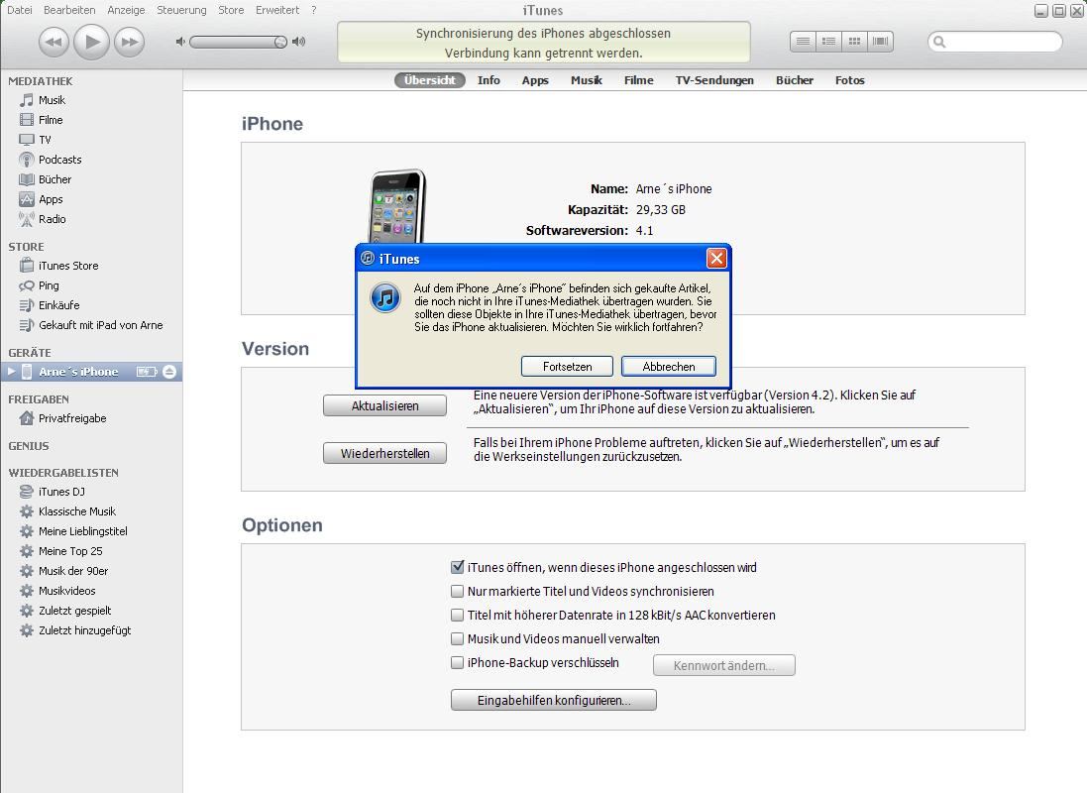The image size is (1087, 793).
Task: Click the search field
Action: coord(995,42)
